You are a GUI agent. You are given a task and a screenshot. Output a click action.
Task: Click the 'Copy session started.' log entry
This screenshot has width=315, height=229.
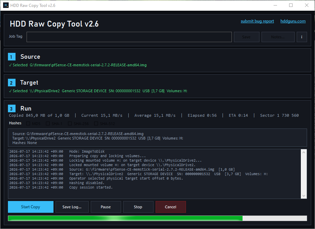91,188
